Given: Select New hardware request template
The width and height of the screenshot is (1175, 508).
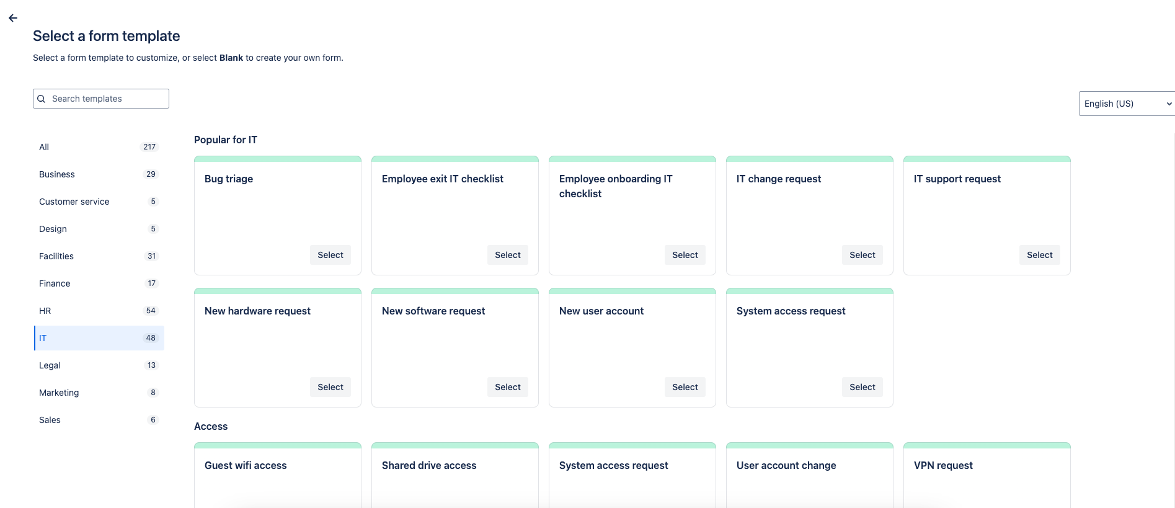Looking at the screenshot, I should tap(330, 387).
